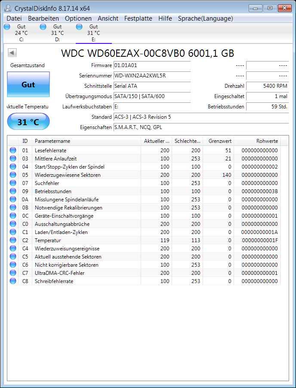
Task: Click the Eigenschaften field S.M.A.R.T., NCQ, GPL
Action: pyautogui.click(x=201, y=127)
